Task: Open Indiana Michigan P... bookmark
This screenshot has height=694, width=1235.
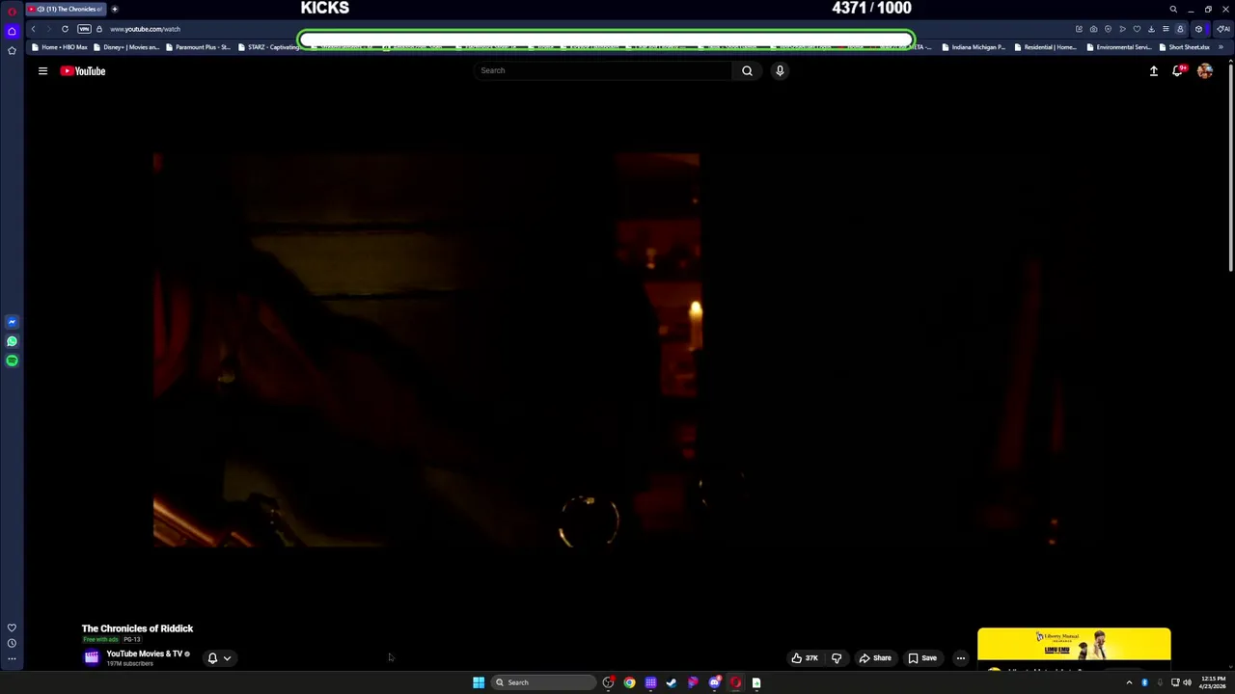Action: pyautogui.click(x=974, y=47)
